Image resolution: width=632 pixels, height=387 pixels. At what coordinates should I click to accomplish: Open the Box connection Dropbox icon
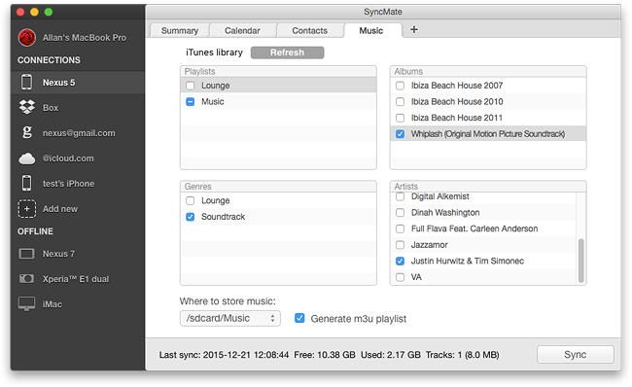point(26,107)
